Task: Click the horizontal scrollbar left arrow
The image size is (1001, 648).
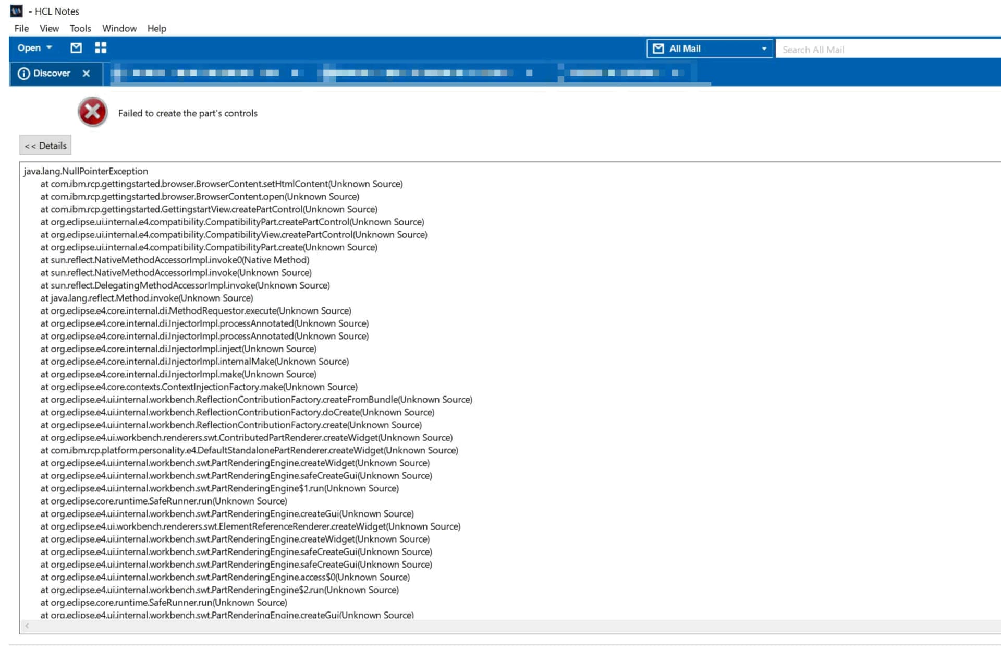Action: coord(27,626)
